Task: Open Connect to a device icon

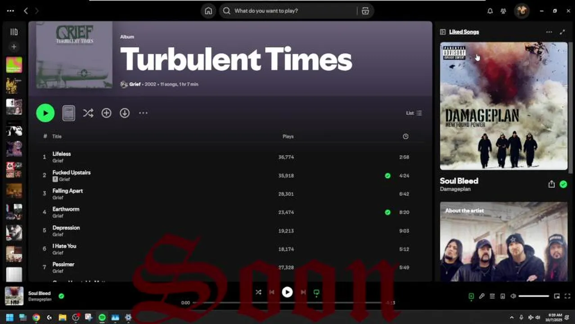Action: [503, 296]
